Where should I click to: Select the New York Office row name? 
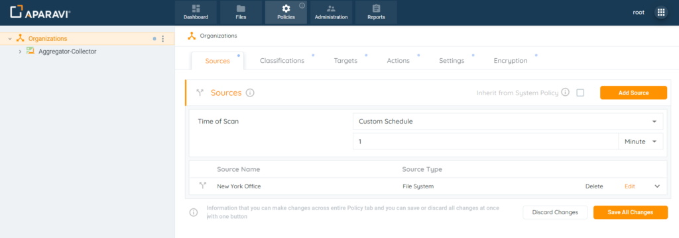[x=239, y=186]
